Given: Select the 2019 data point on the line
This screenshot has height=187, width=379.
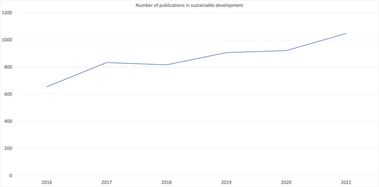Looking at the screenshot, I should [x=226, y=52].
